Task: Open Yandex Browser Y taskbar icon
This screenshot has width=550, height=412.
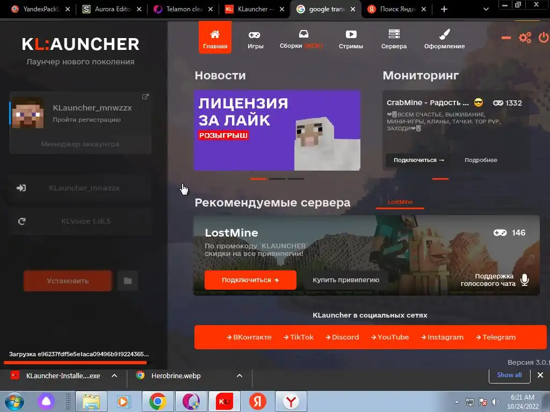Action: click(291, 401)
